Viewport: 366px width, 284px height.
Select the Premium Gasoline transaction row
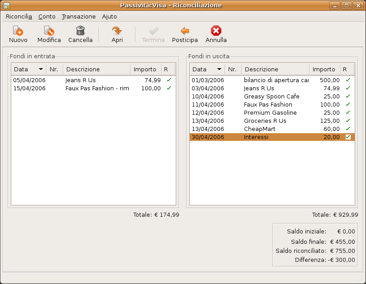[270, 112]
